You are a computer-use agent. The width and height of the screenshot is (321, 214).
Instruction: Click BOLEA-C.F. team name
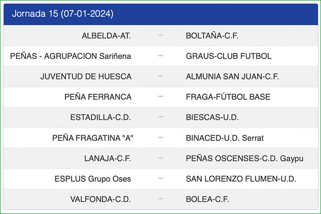207,199
